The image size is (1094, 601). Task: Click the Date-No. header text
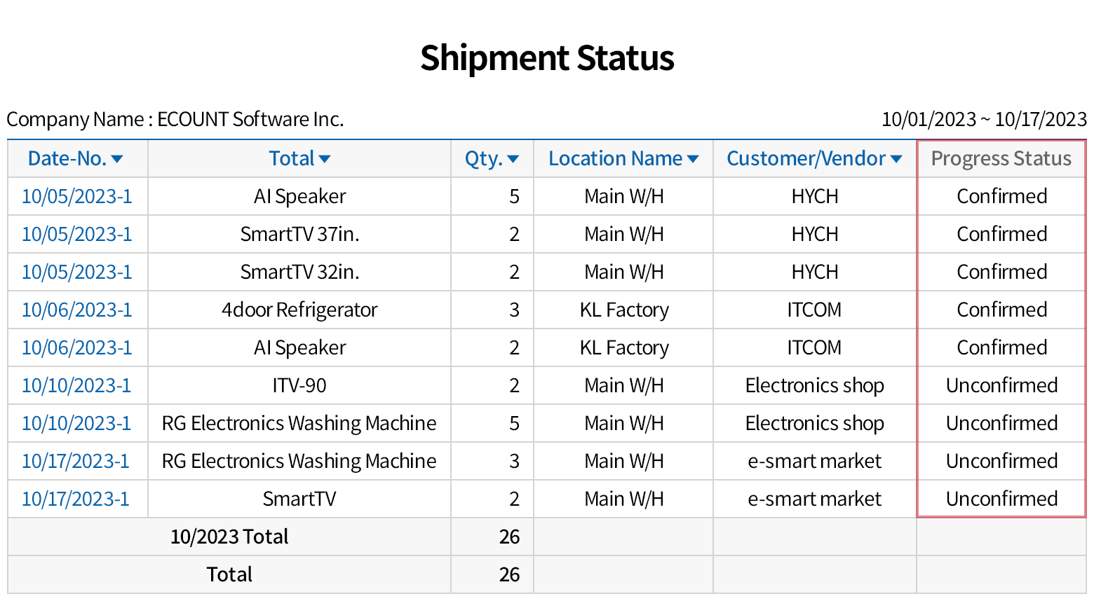tap(67, 159)
